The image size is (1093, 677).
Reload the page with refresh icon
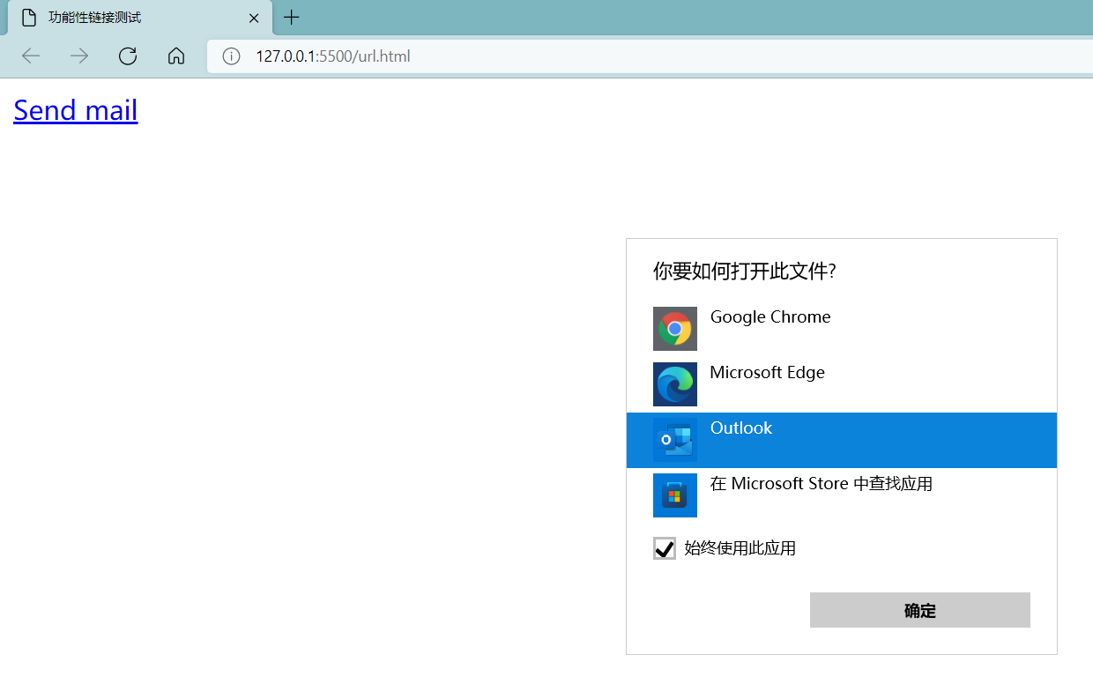(128, 56)
